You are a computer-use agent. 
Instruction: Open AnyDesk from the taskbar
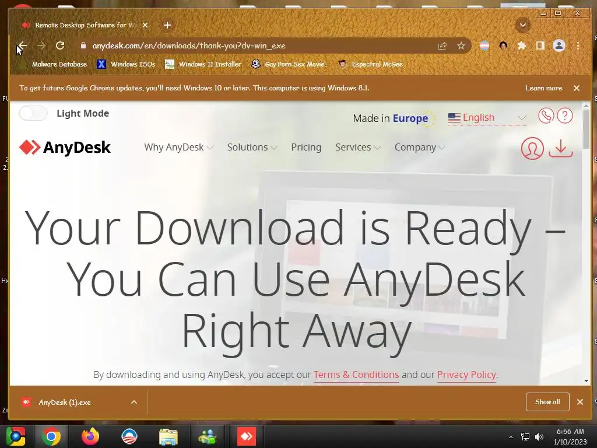(x=247, y=436)
